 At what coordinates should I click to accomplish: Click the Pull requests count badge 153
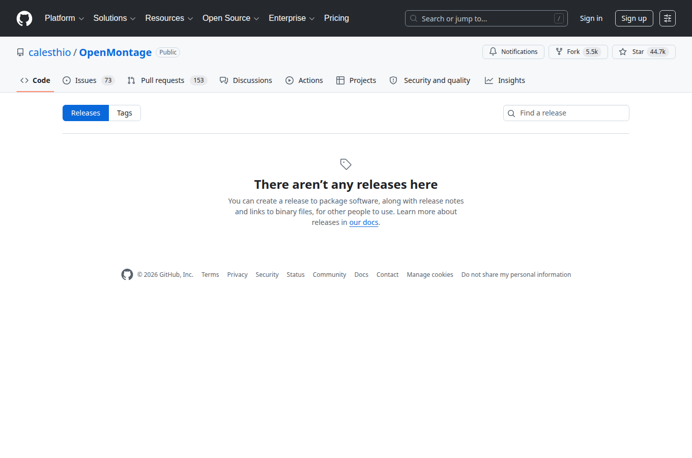(x=198, y=80)
